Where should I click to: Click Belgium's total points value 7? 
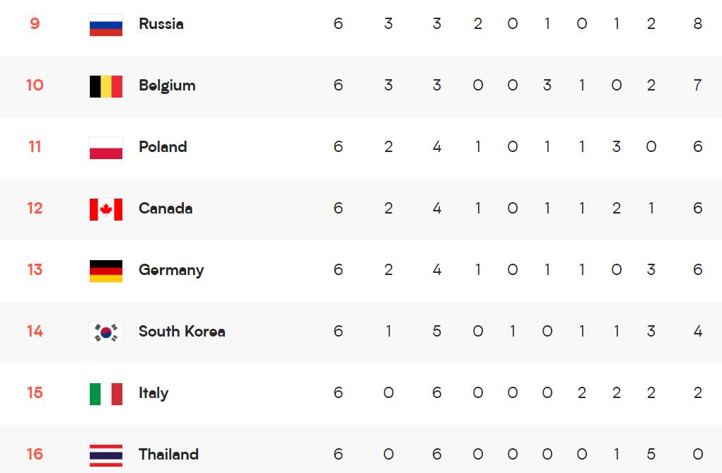coord(698,86)
